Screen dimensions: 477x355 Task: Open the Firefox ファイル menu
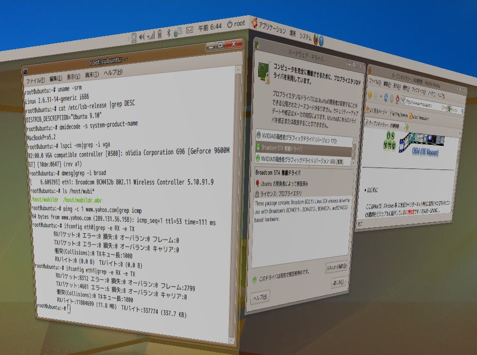tap(375, 81)
